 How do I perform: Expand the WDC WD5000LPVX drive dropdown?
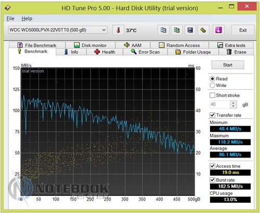point(58,30)
